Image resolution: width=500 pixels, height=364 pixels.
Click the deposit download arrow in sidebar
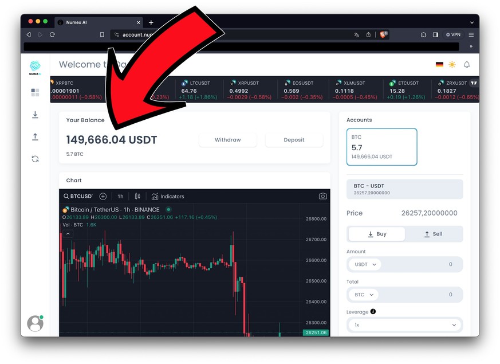pyautogui.click(x=35, y=115)
